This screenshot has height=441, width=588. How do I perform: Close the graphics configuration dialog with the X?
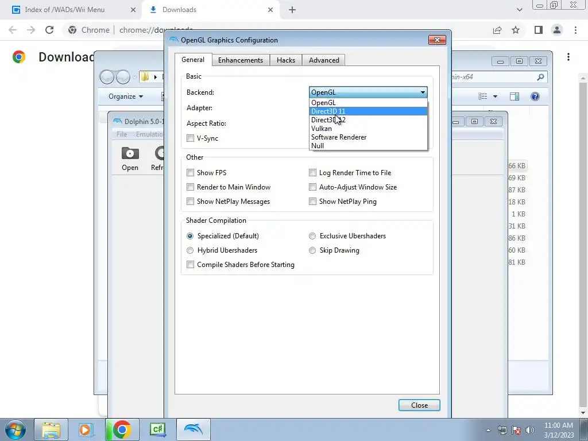click(437, 40)
